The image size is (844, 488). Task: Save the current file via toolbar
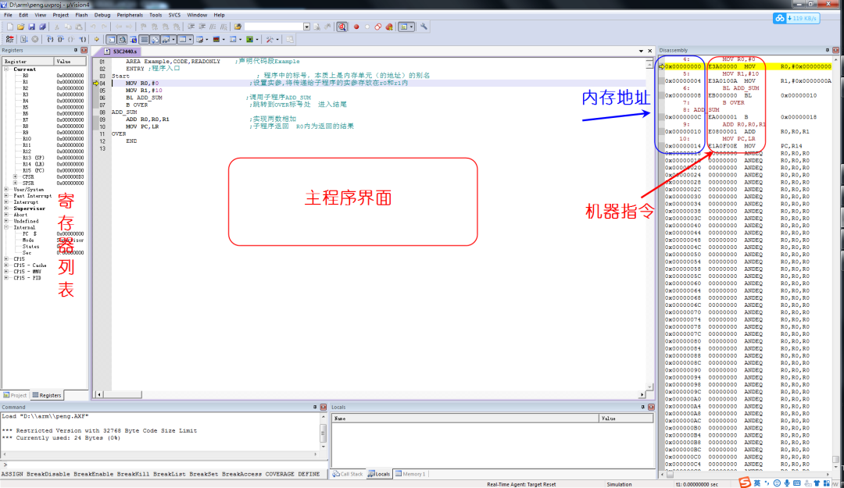(31, 27)
